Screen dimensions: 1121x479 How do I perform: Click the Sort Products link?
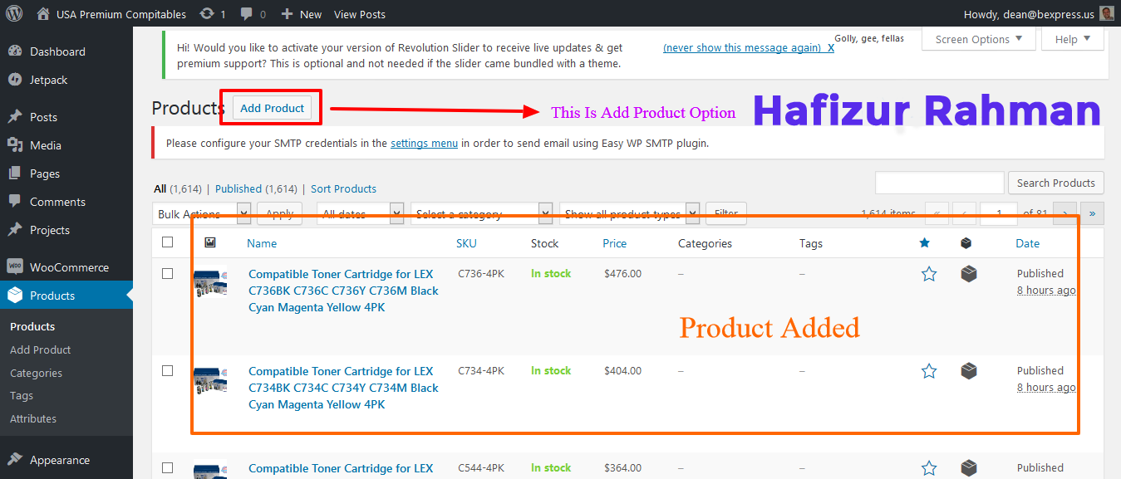tap(343, 188)
